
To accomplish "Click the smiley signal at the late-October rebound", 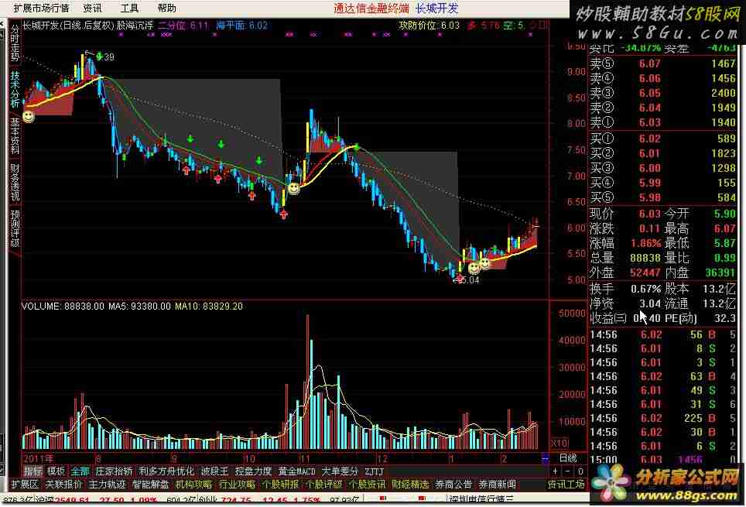I will point(294,189).
